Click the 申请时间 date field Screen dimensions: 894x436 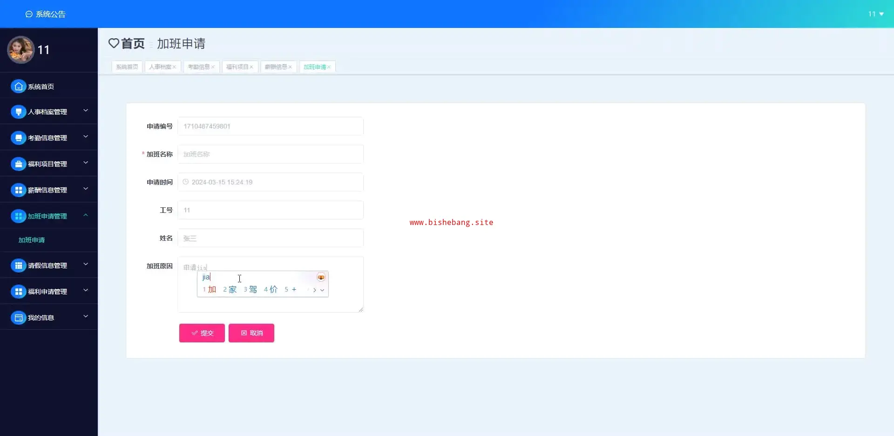271,182
